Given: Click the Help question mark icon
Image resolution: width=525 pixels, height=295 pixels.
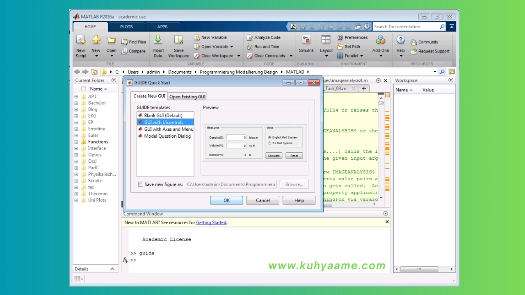Looking at the screenshot, I should [401, 40].
